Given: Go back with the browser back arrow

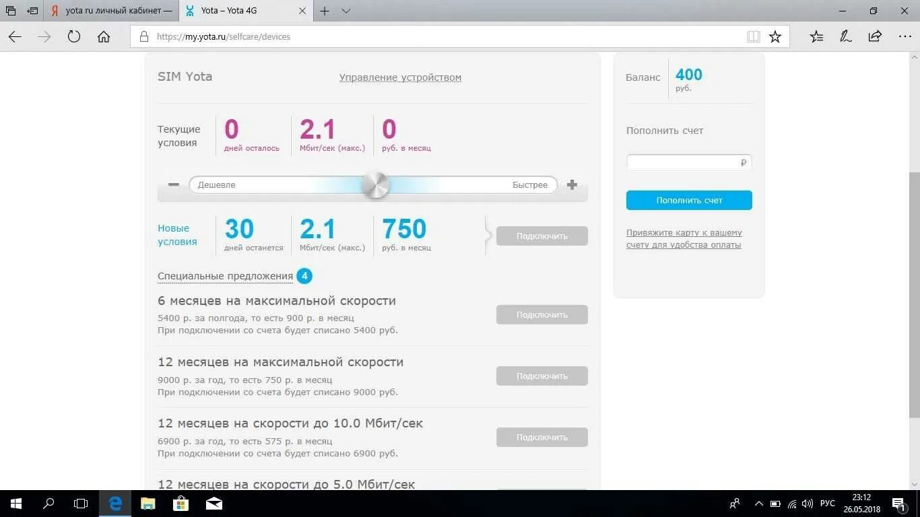Looking at the screenshot, I should click(14, 36).
